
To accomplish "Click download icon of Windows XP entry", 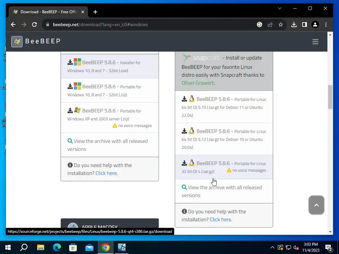I will click(70, 110).
